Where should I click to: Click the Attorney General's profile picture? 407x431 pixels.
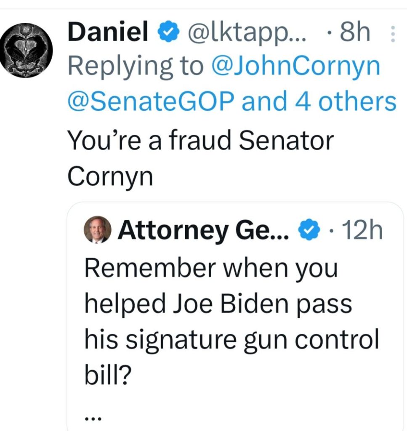tap(98, 231)
